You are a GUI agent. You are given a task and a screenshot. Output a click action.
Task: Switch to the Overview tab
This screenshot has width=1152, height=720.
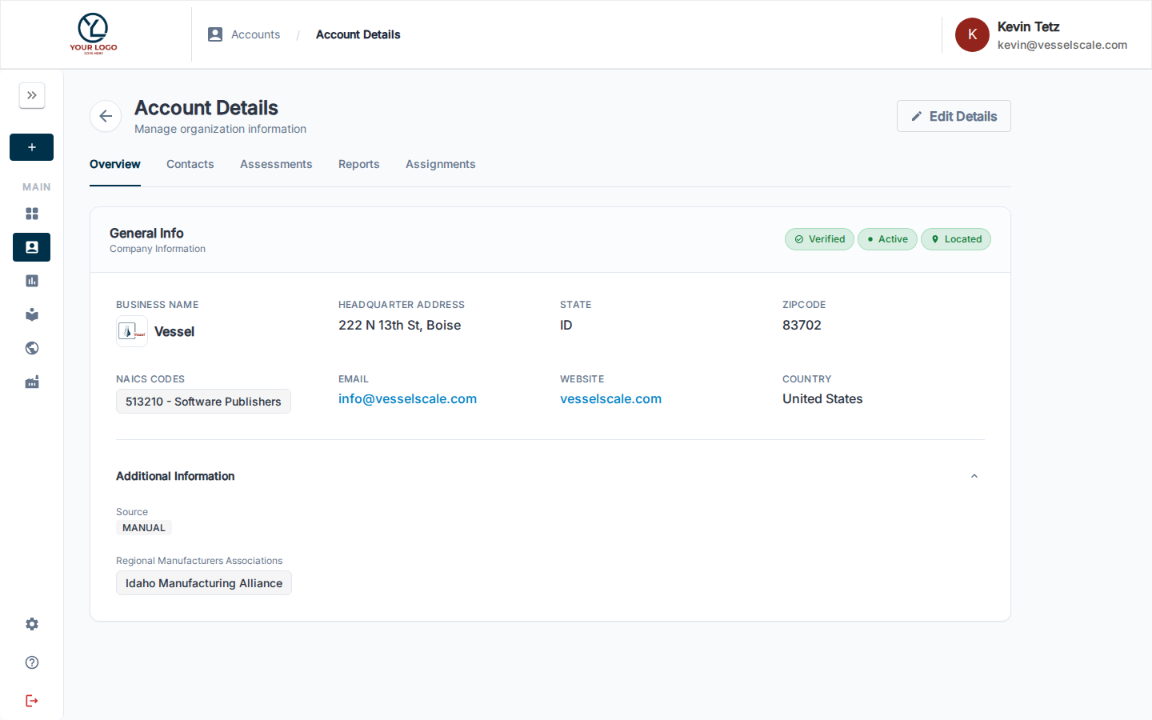[x=115, y=164]
